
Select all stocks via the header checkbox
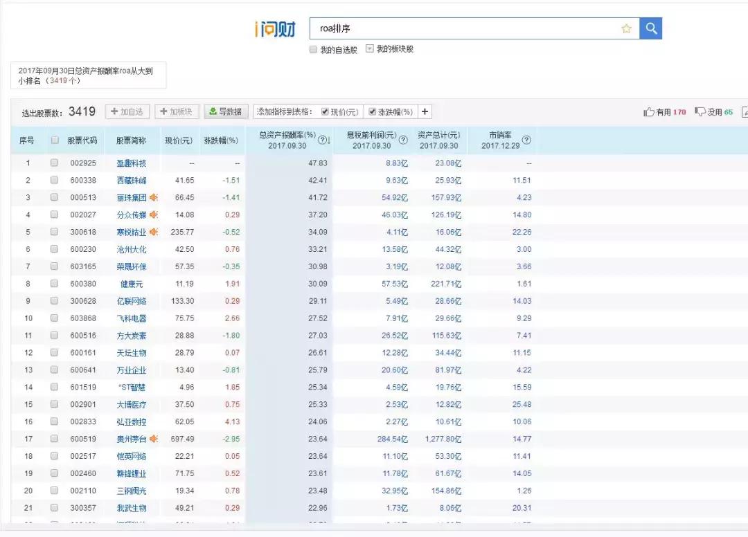click(54, 139)
